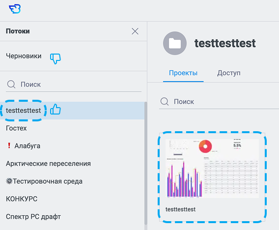Close the Потоки panel
The width and height of the screenshot is (279, 230).
tap(135, 31)
